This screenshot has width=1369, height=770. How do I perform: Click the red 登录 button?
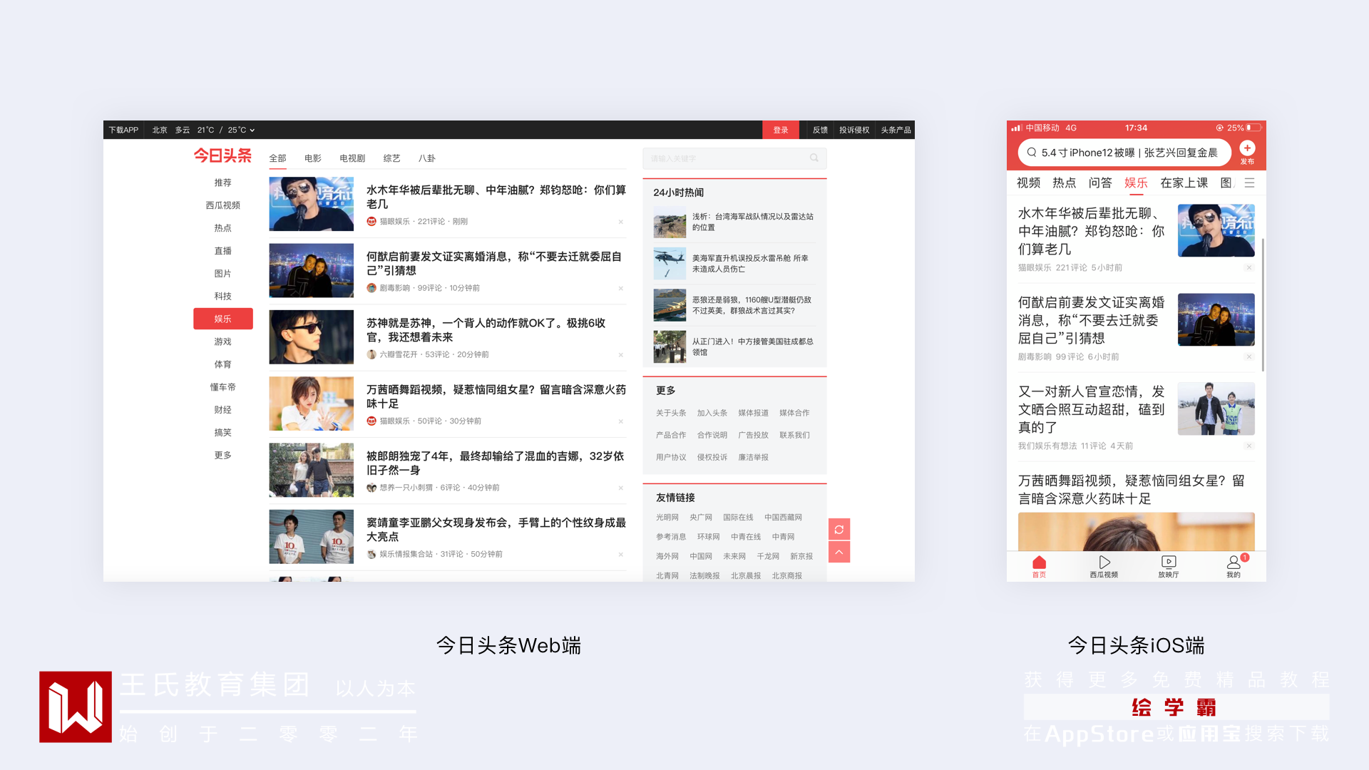coord(781,130)
